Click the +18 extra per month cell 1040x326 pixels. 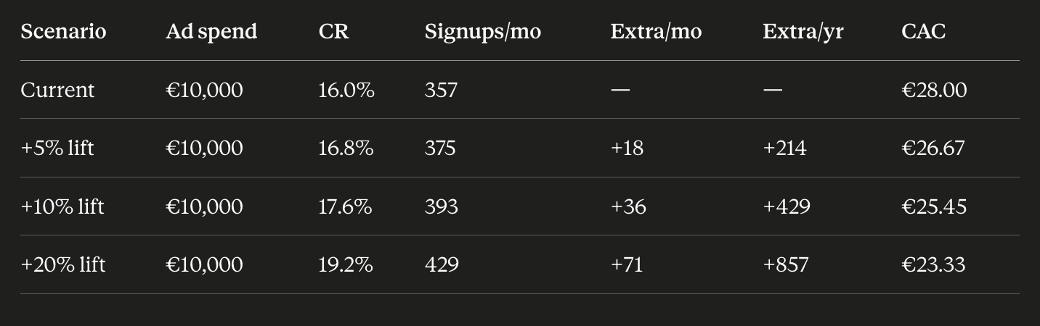(627, 148)
